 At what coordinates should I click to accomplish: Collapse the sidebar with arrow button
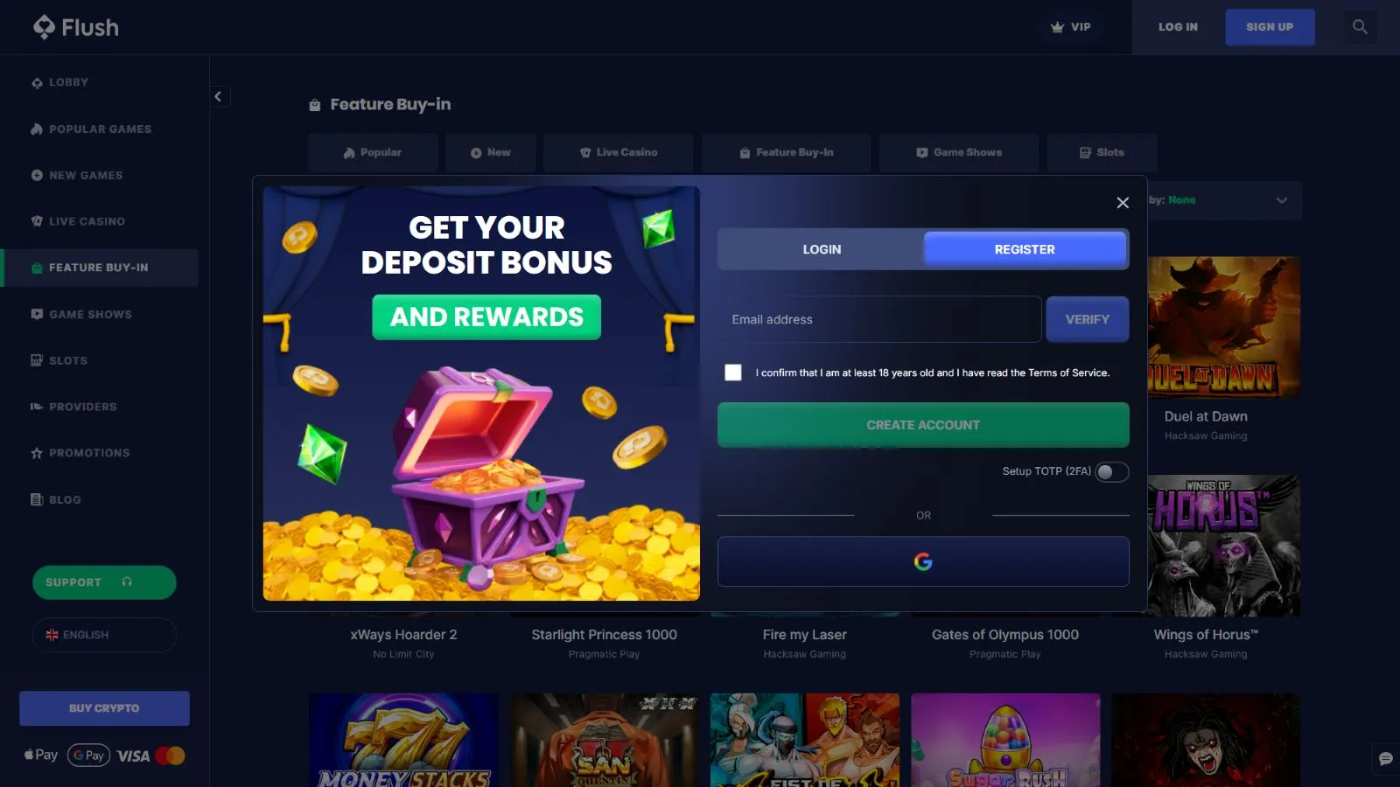219,96
